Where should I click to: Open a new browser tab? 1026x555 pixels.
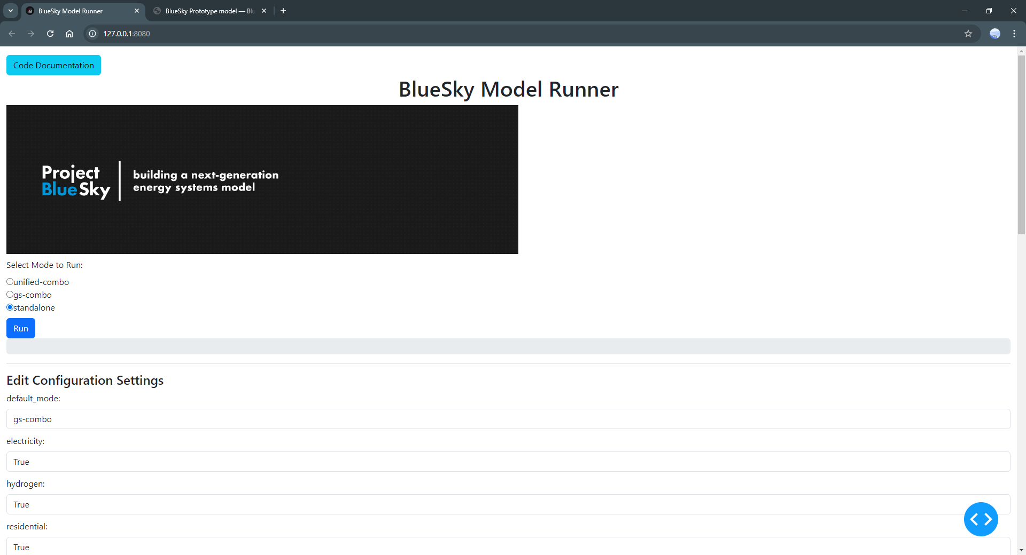tap(283, 11)
